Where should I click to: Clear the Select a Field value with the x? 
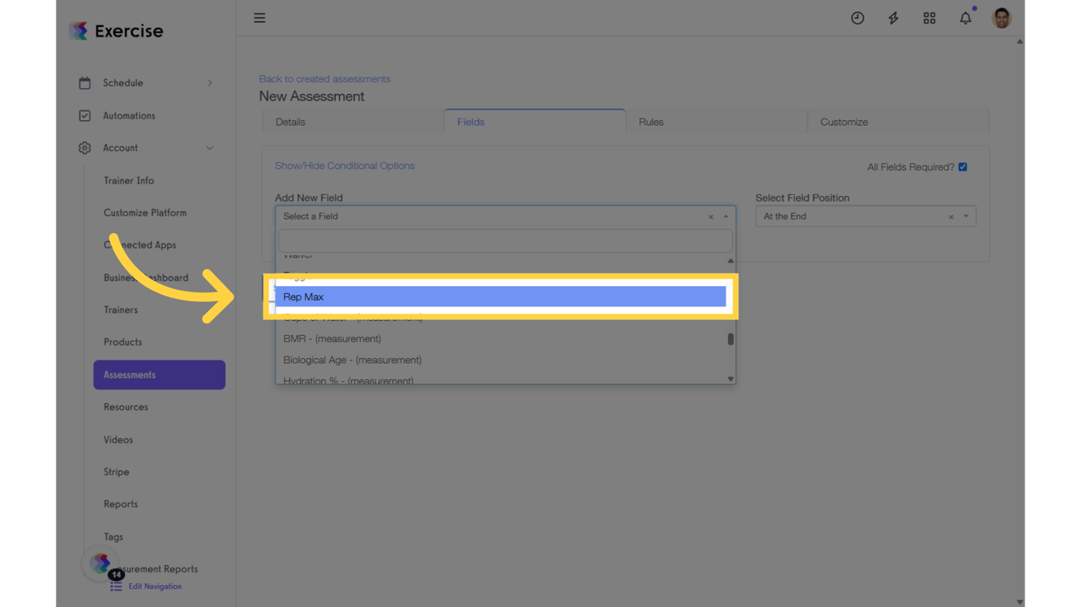[x=711, y=216]
